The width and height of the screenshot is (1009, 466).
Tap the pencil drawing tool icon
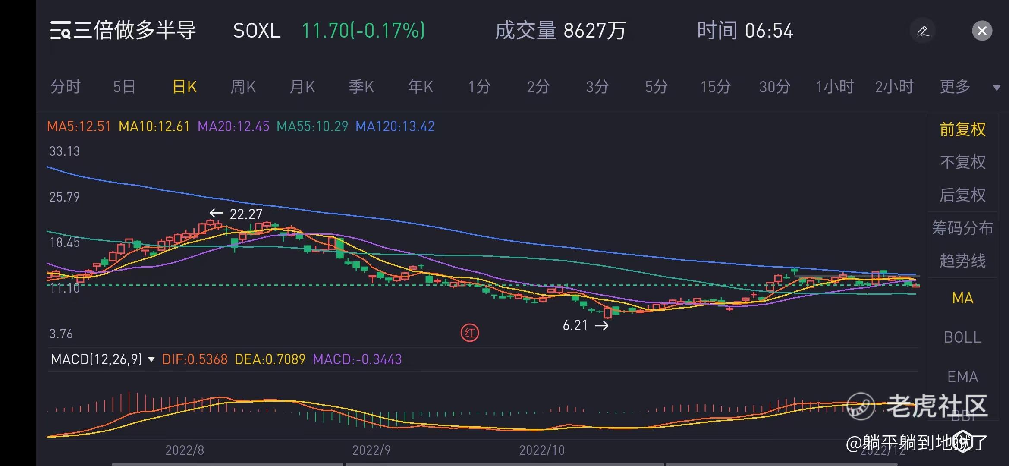pos(923,31)
